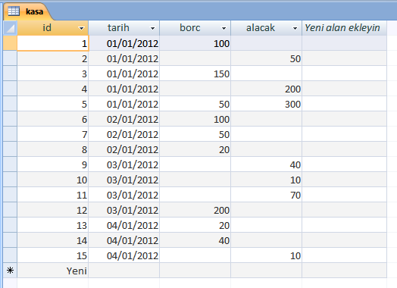Viewport: 397px width, 288px height.
Task: Click the select-all corner box of datasheet
Action: 10,28
